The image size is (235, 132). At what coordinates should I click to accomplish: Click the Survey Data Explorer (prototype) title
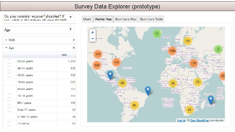coord(117,7)
